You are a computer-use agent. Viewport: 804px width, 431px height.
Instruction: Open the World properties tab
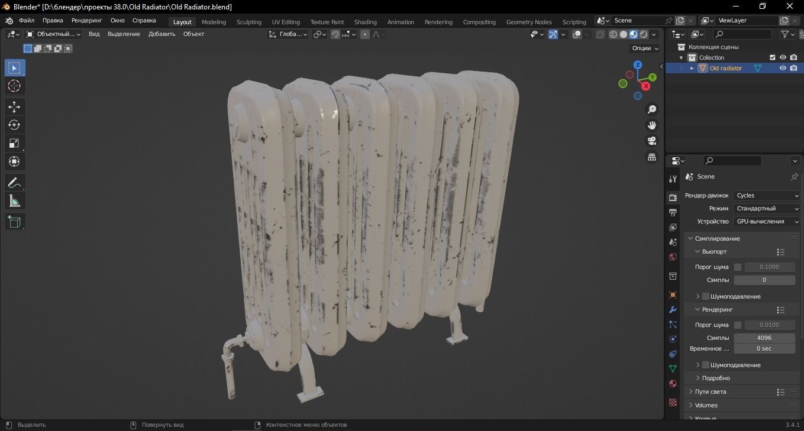[673, 257]
